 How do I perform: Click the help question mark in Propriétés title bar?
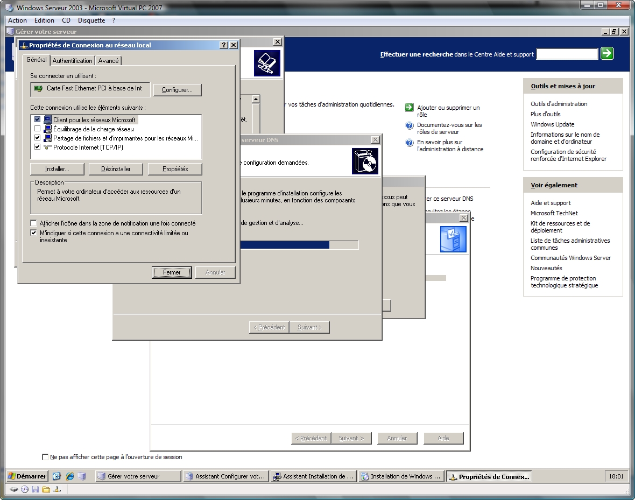point(224,45)
